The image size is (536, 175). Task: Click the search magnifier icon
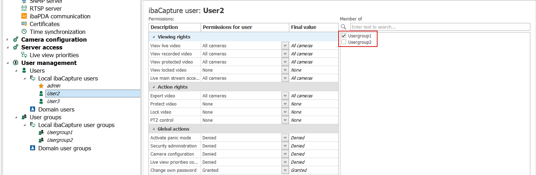pyautogui.click(x=343, y=27)
